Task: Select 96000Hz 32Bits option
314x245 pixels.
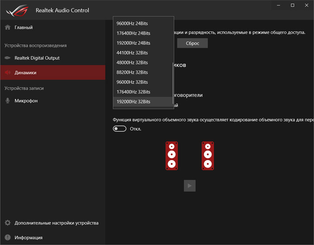Action: tap(143, 82)
